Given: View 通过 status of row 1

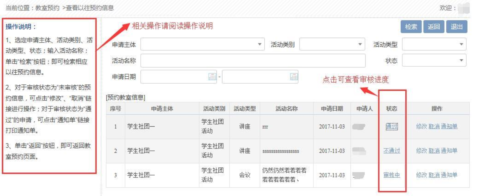Looking at the screenshot, I should [x=391, y=127].
